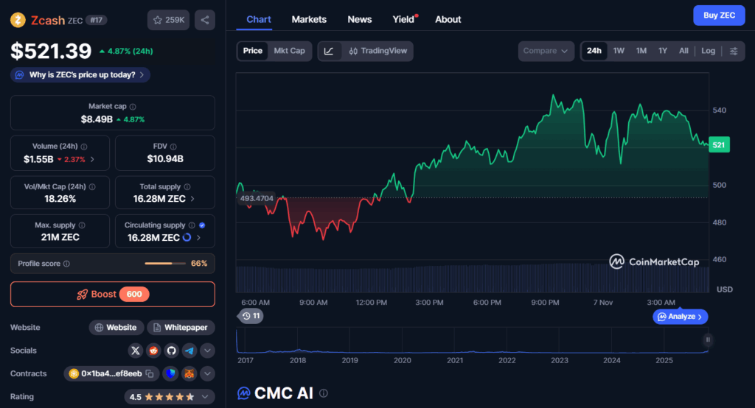The image size is (755, 408).
Task: Open the GitHub social link
Action: [171, 351]
